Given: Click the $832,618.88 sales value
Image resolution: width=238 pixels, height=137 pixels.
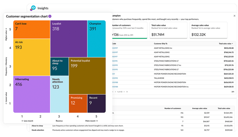Looking at the screenshot, I should pyautogui.click(x=229, y=48).
